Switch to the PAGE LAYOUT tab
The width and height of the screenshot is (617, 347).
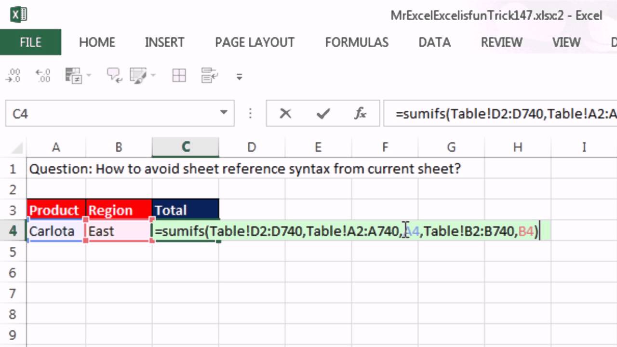click(255, 42)
